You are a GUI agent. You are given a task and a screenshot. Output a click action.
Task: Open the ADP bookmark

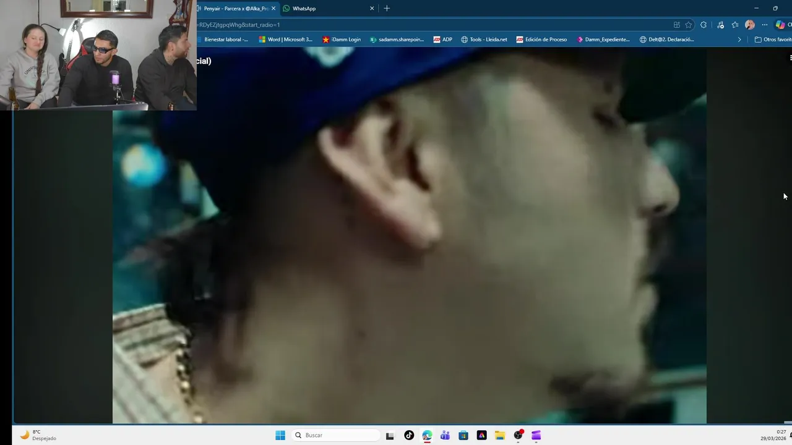point(443,40)
